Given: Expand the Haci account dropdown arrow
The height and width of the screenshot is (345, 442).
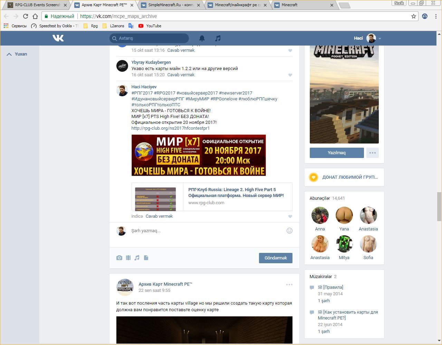Looking at the screenshot, I should click(380, 38).
